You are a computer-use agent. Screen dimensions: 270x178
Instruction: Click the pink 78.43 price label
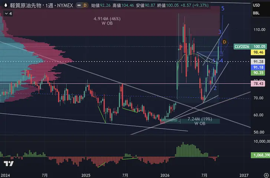pyautogui.click(x=258, y=84)
